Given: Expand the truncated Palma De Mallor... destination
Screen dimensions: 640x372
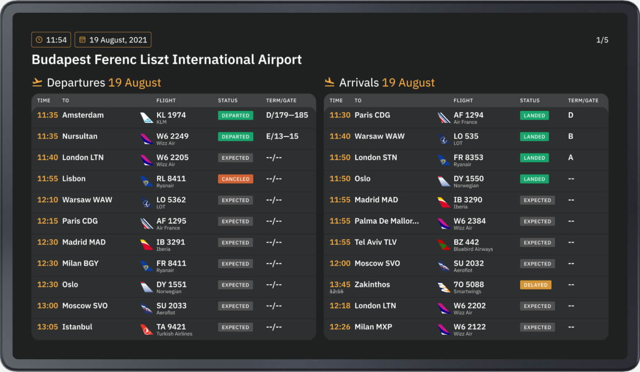Looking at the screenshot, I should coord(386,220).
